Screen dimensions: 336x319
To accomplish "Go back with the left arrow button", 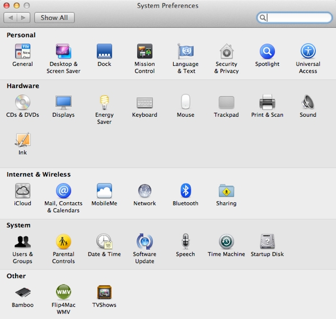I will point(11,17).
